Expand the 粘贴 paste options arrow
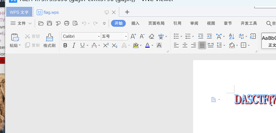 click(x=20, y=45)
